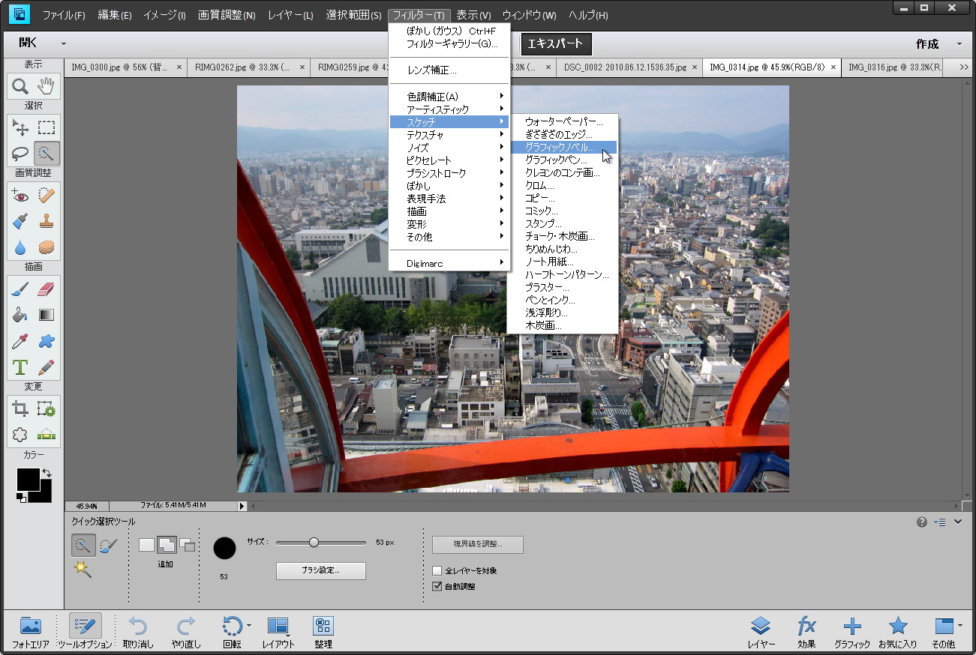Viewport: 976px width, 655px height.
Task: Select the Lasso tool
Action: pyautogui.click(x=20, y=154)
